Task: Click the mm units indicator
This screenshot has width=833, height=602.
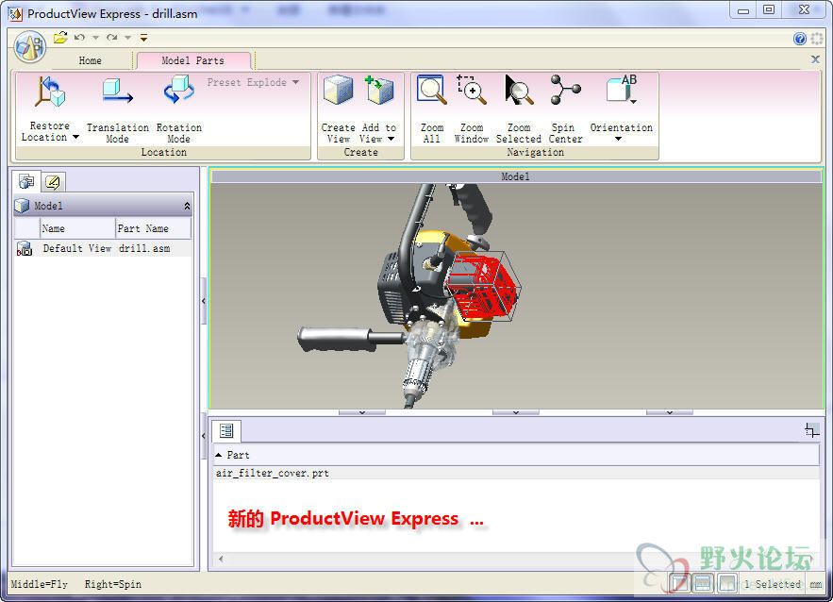Action: click(x=815, y=584)
